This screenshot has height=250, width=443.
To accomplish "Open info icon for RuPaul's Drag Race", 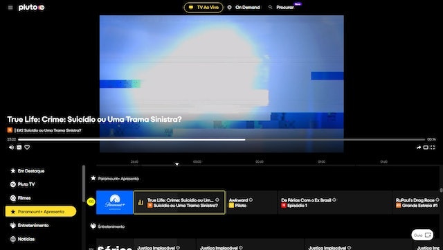I will point(437,200).
